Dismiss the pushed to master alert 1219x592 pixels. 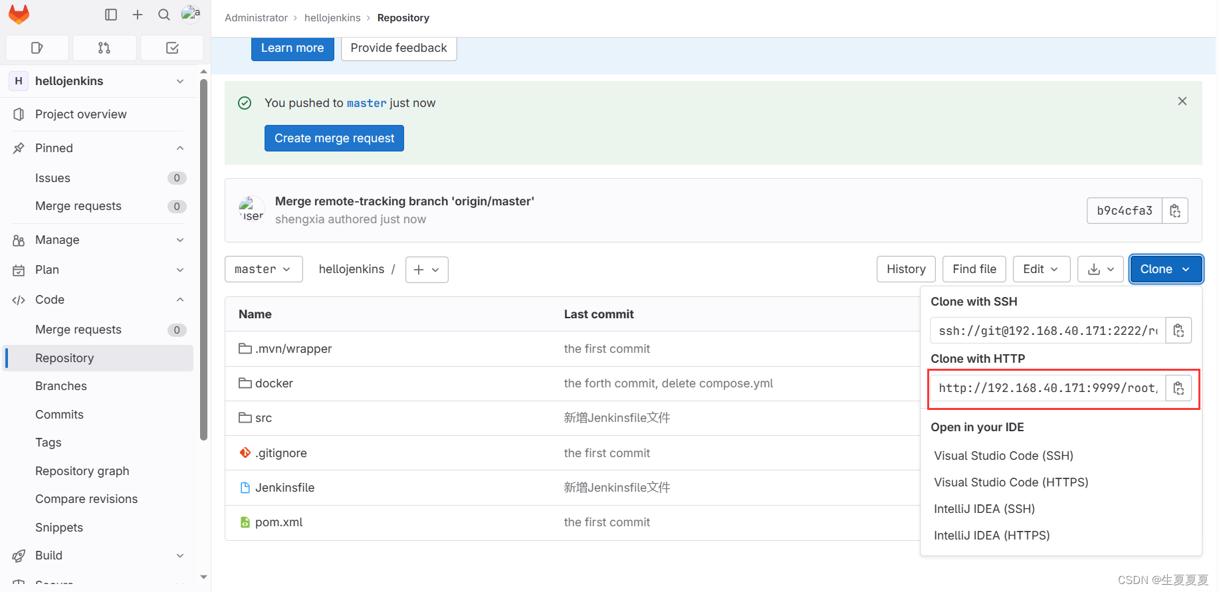(1182, 101)
